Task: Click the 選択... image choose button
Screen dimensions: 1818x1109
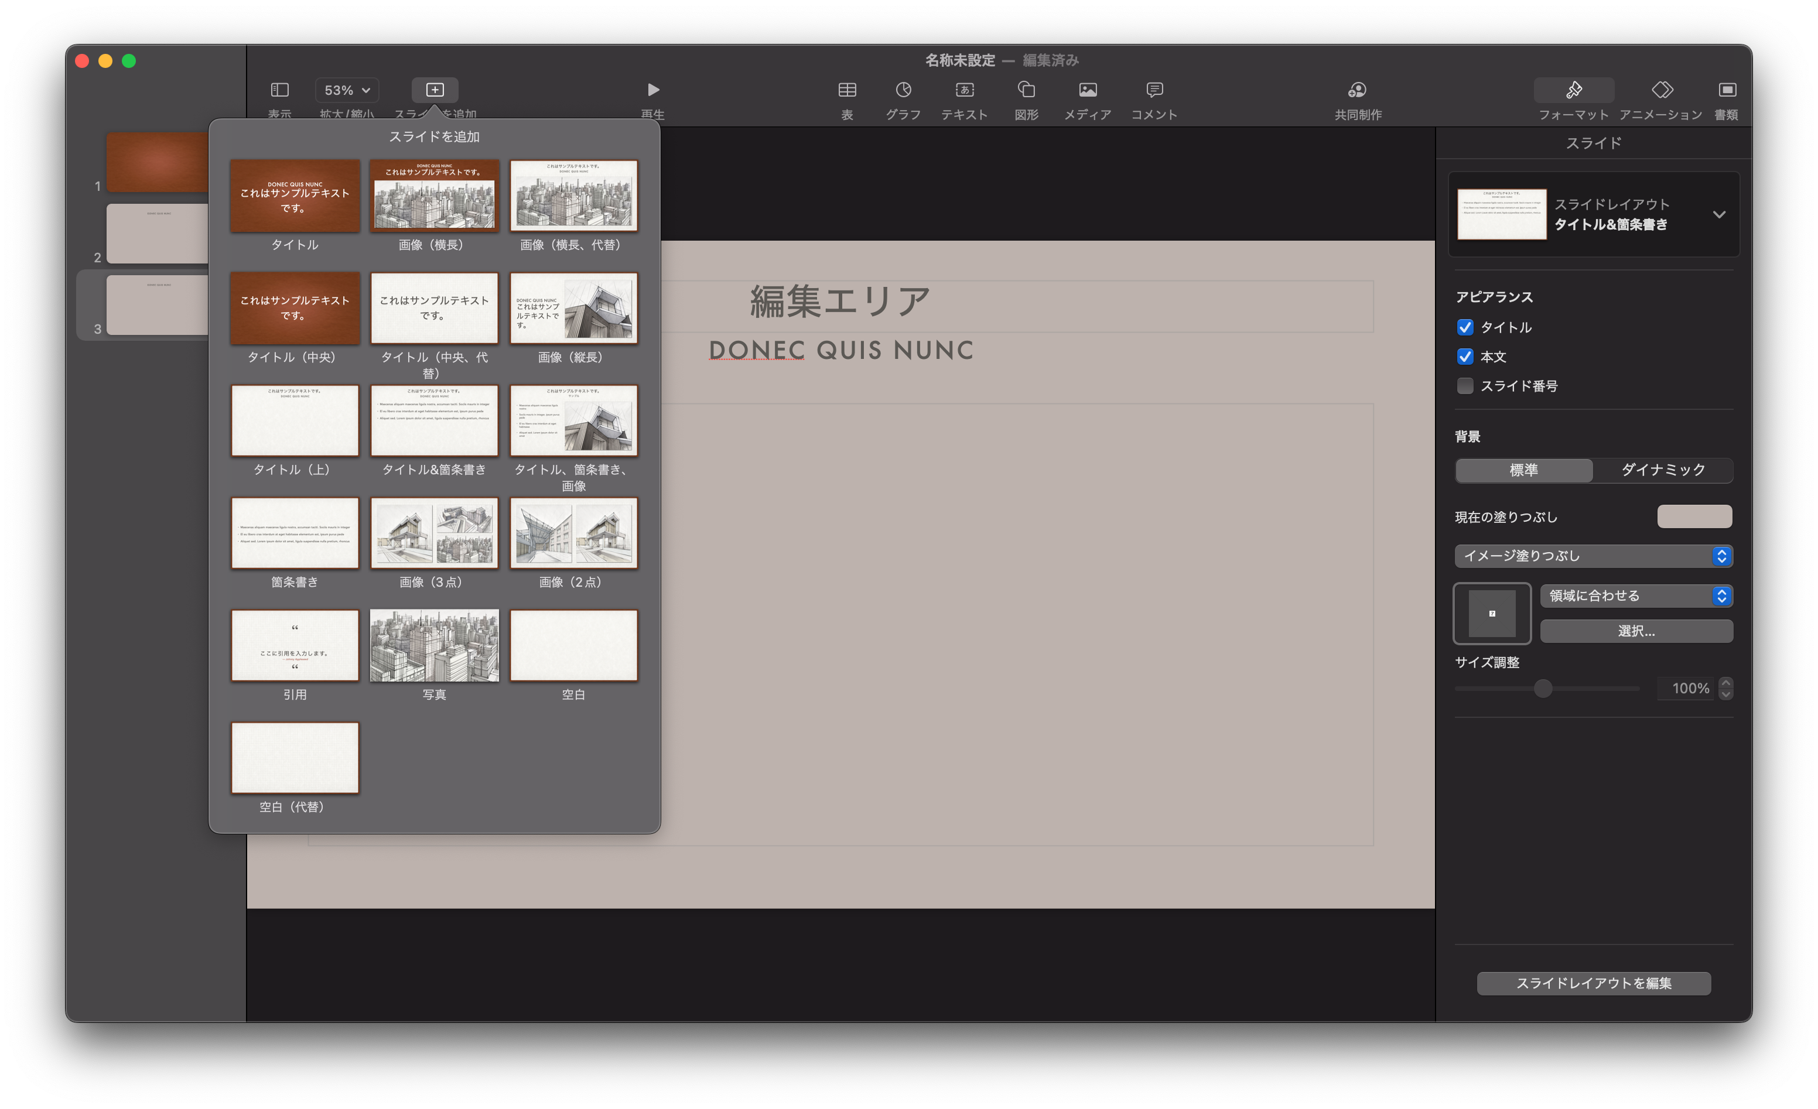Action: pos(1636,631)
